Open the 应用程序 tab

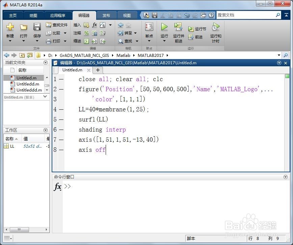click(57, 15)
